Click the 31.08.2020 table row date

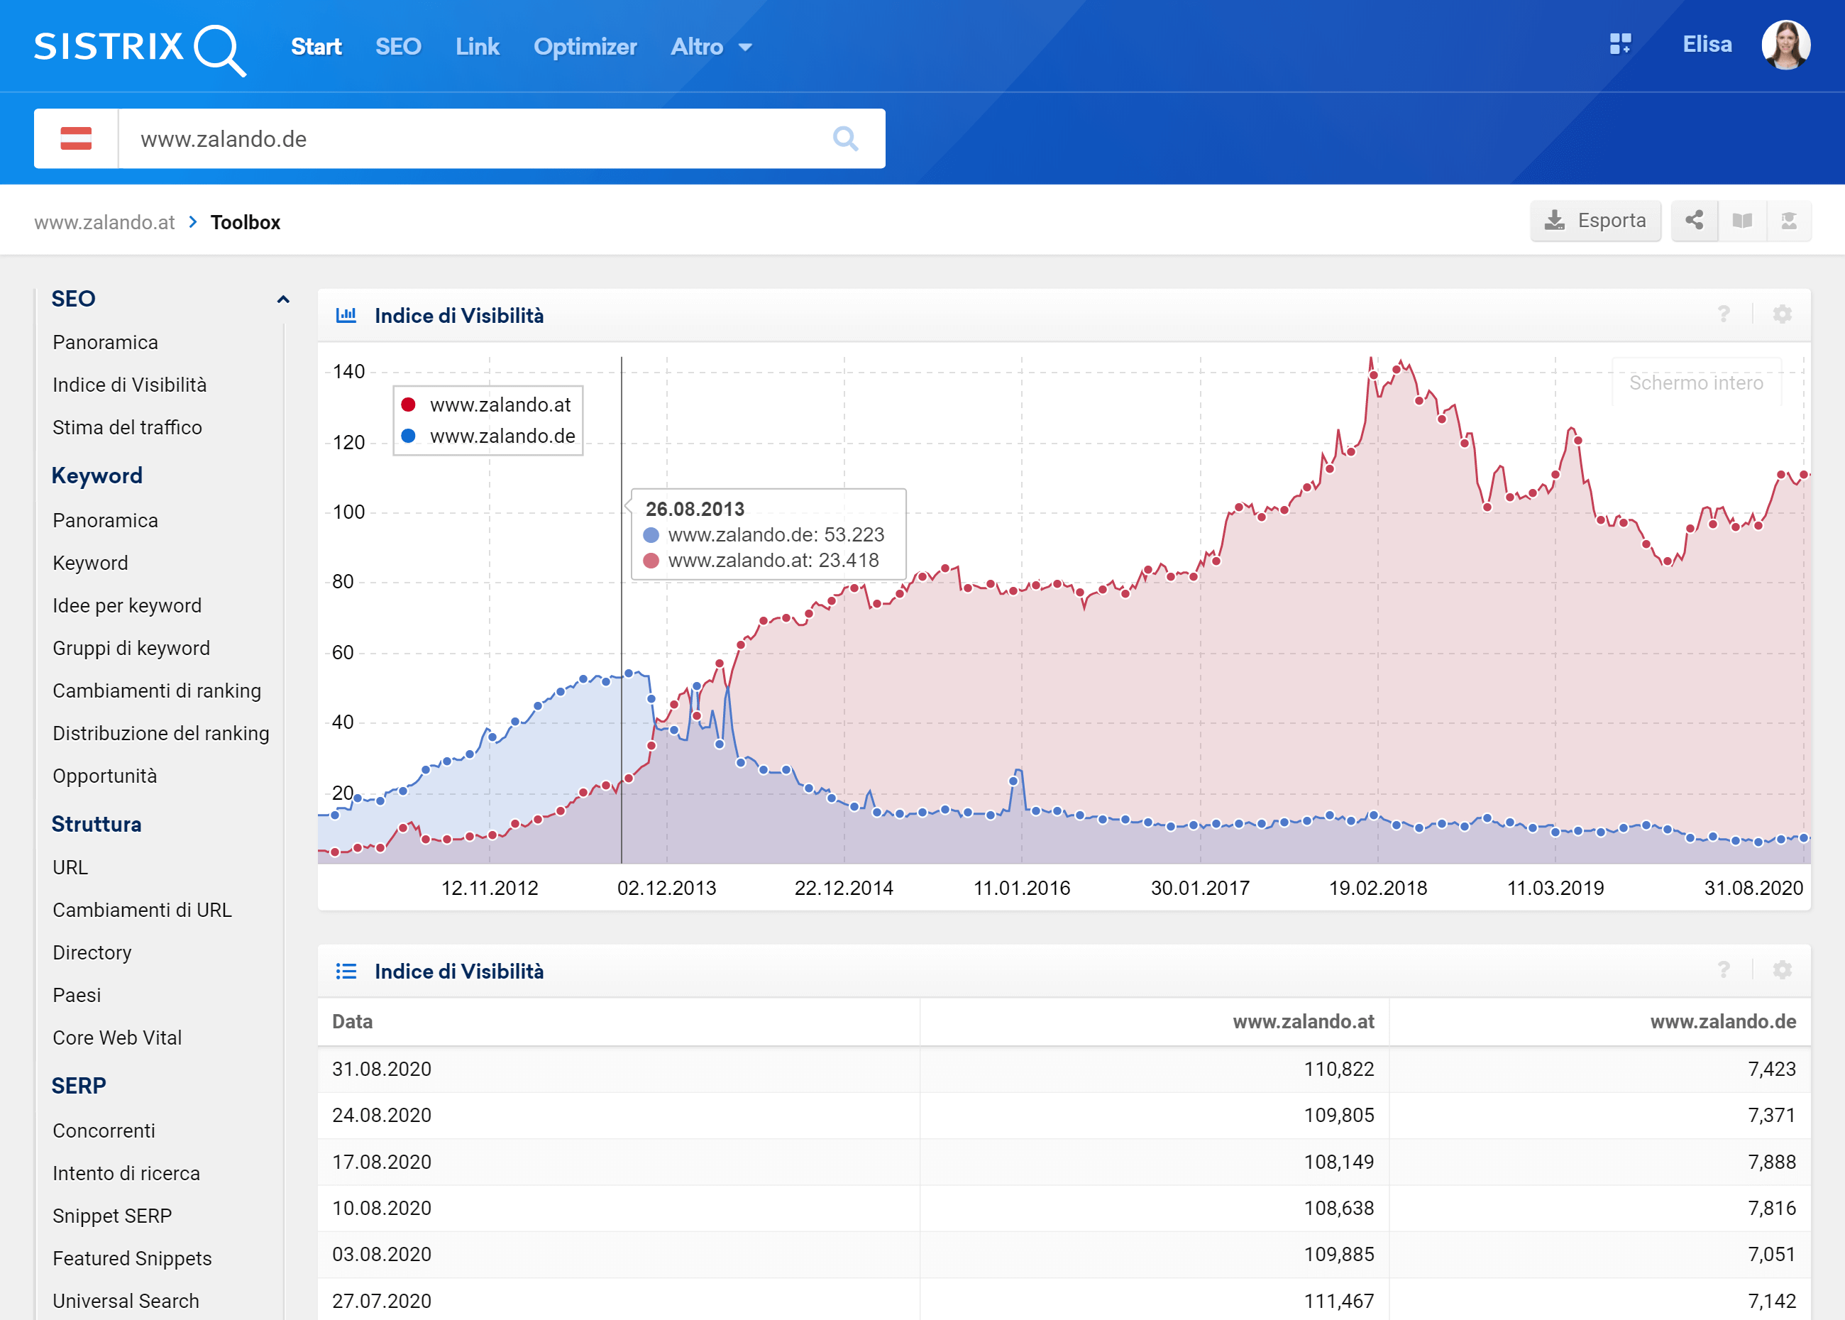(x=381, y=1069)
